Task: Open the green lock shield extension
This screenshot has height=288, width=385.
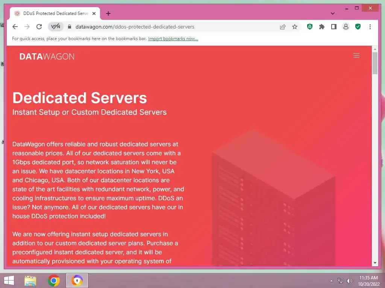Action: 310,27
